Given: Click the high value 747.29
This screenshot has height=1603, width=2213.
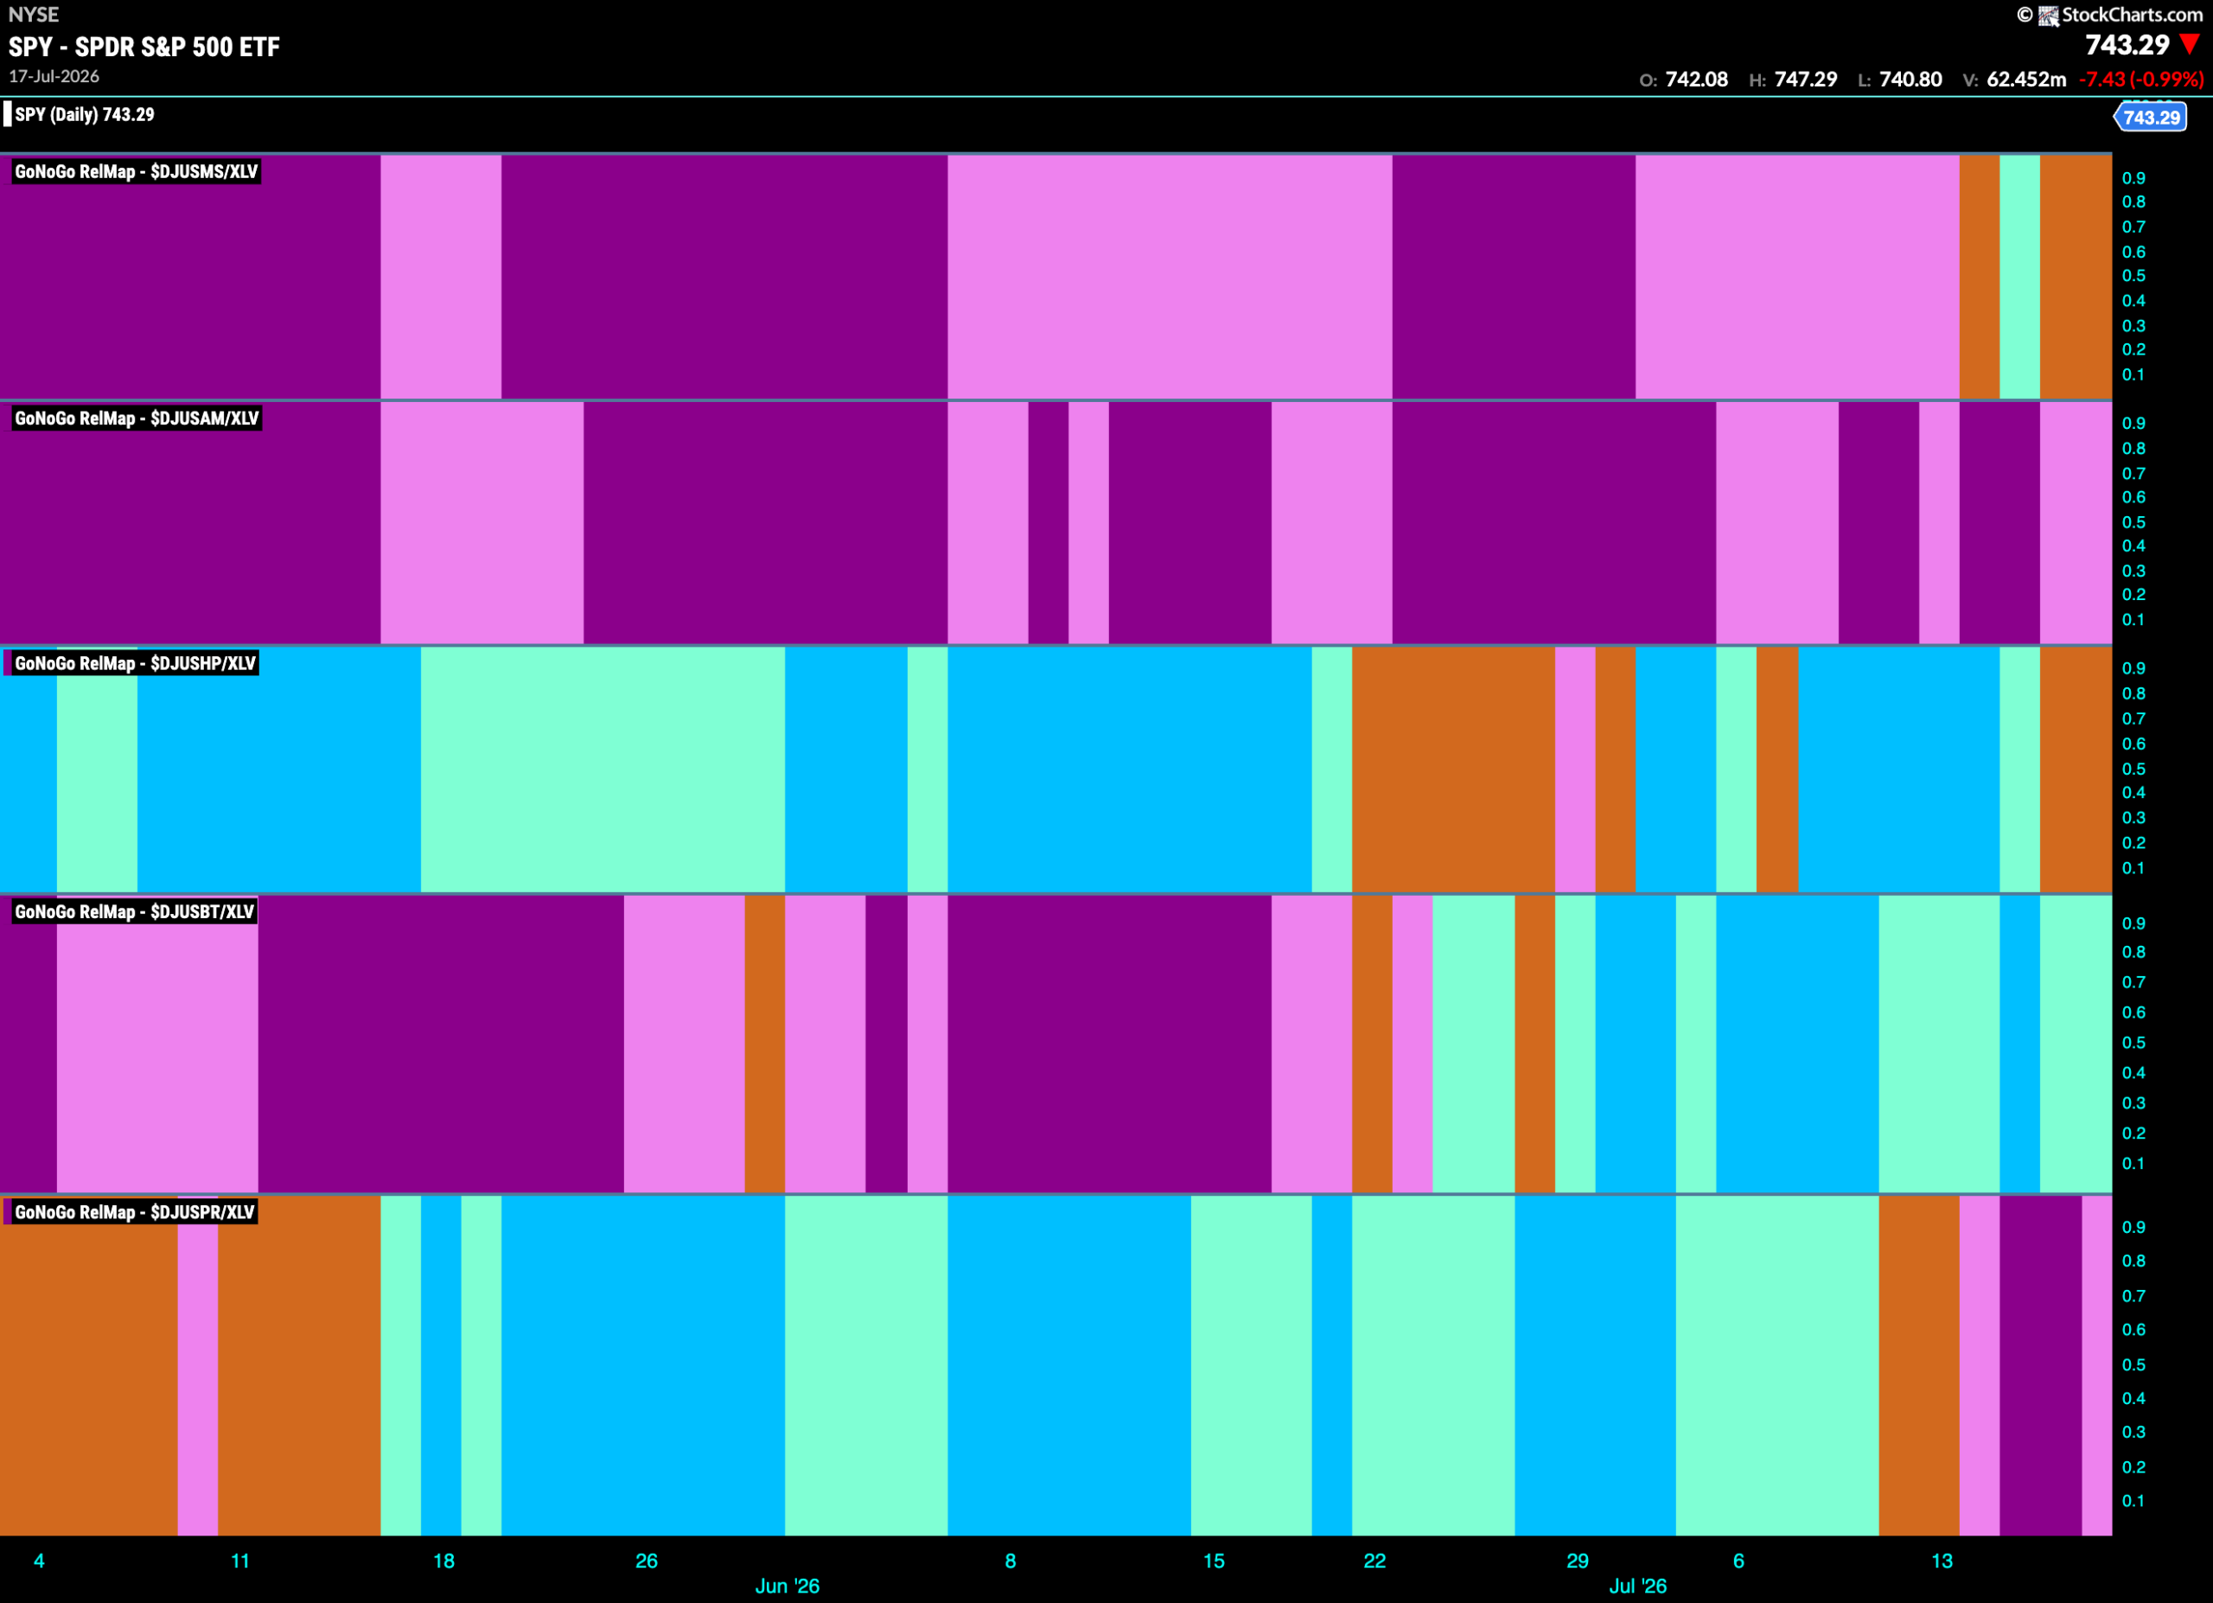Looking at the screenshot, I should click(1806, 80).
